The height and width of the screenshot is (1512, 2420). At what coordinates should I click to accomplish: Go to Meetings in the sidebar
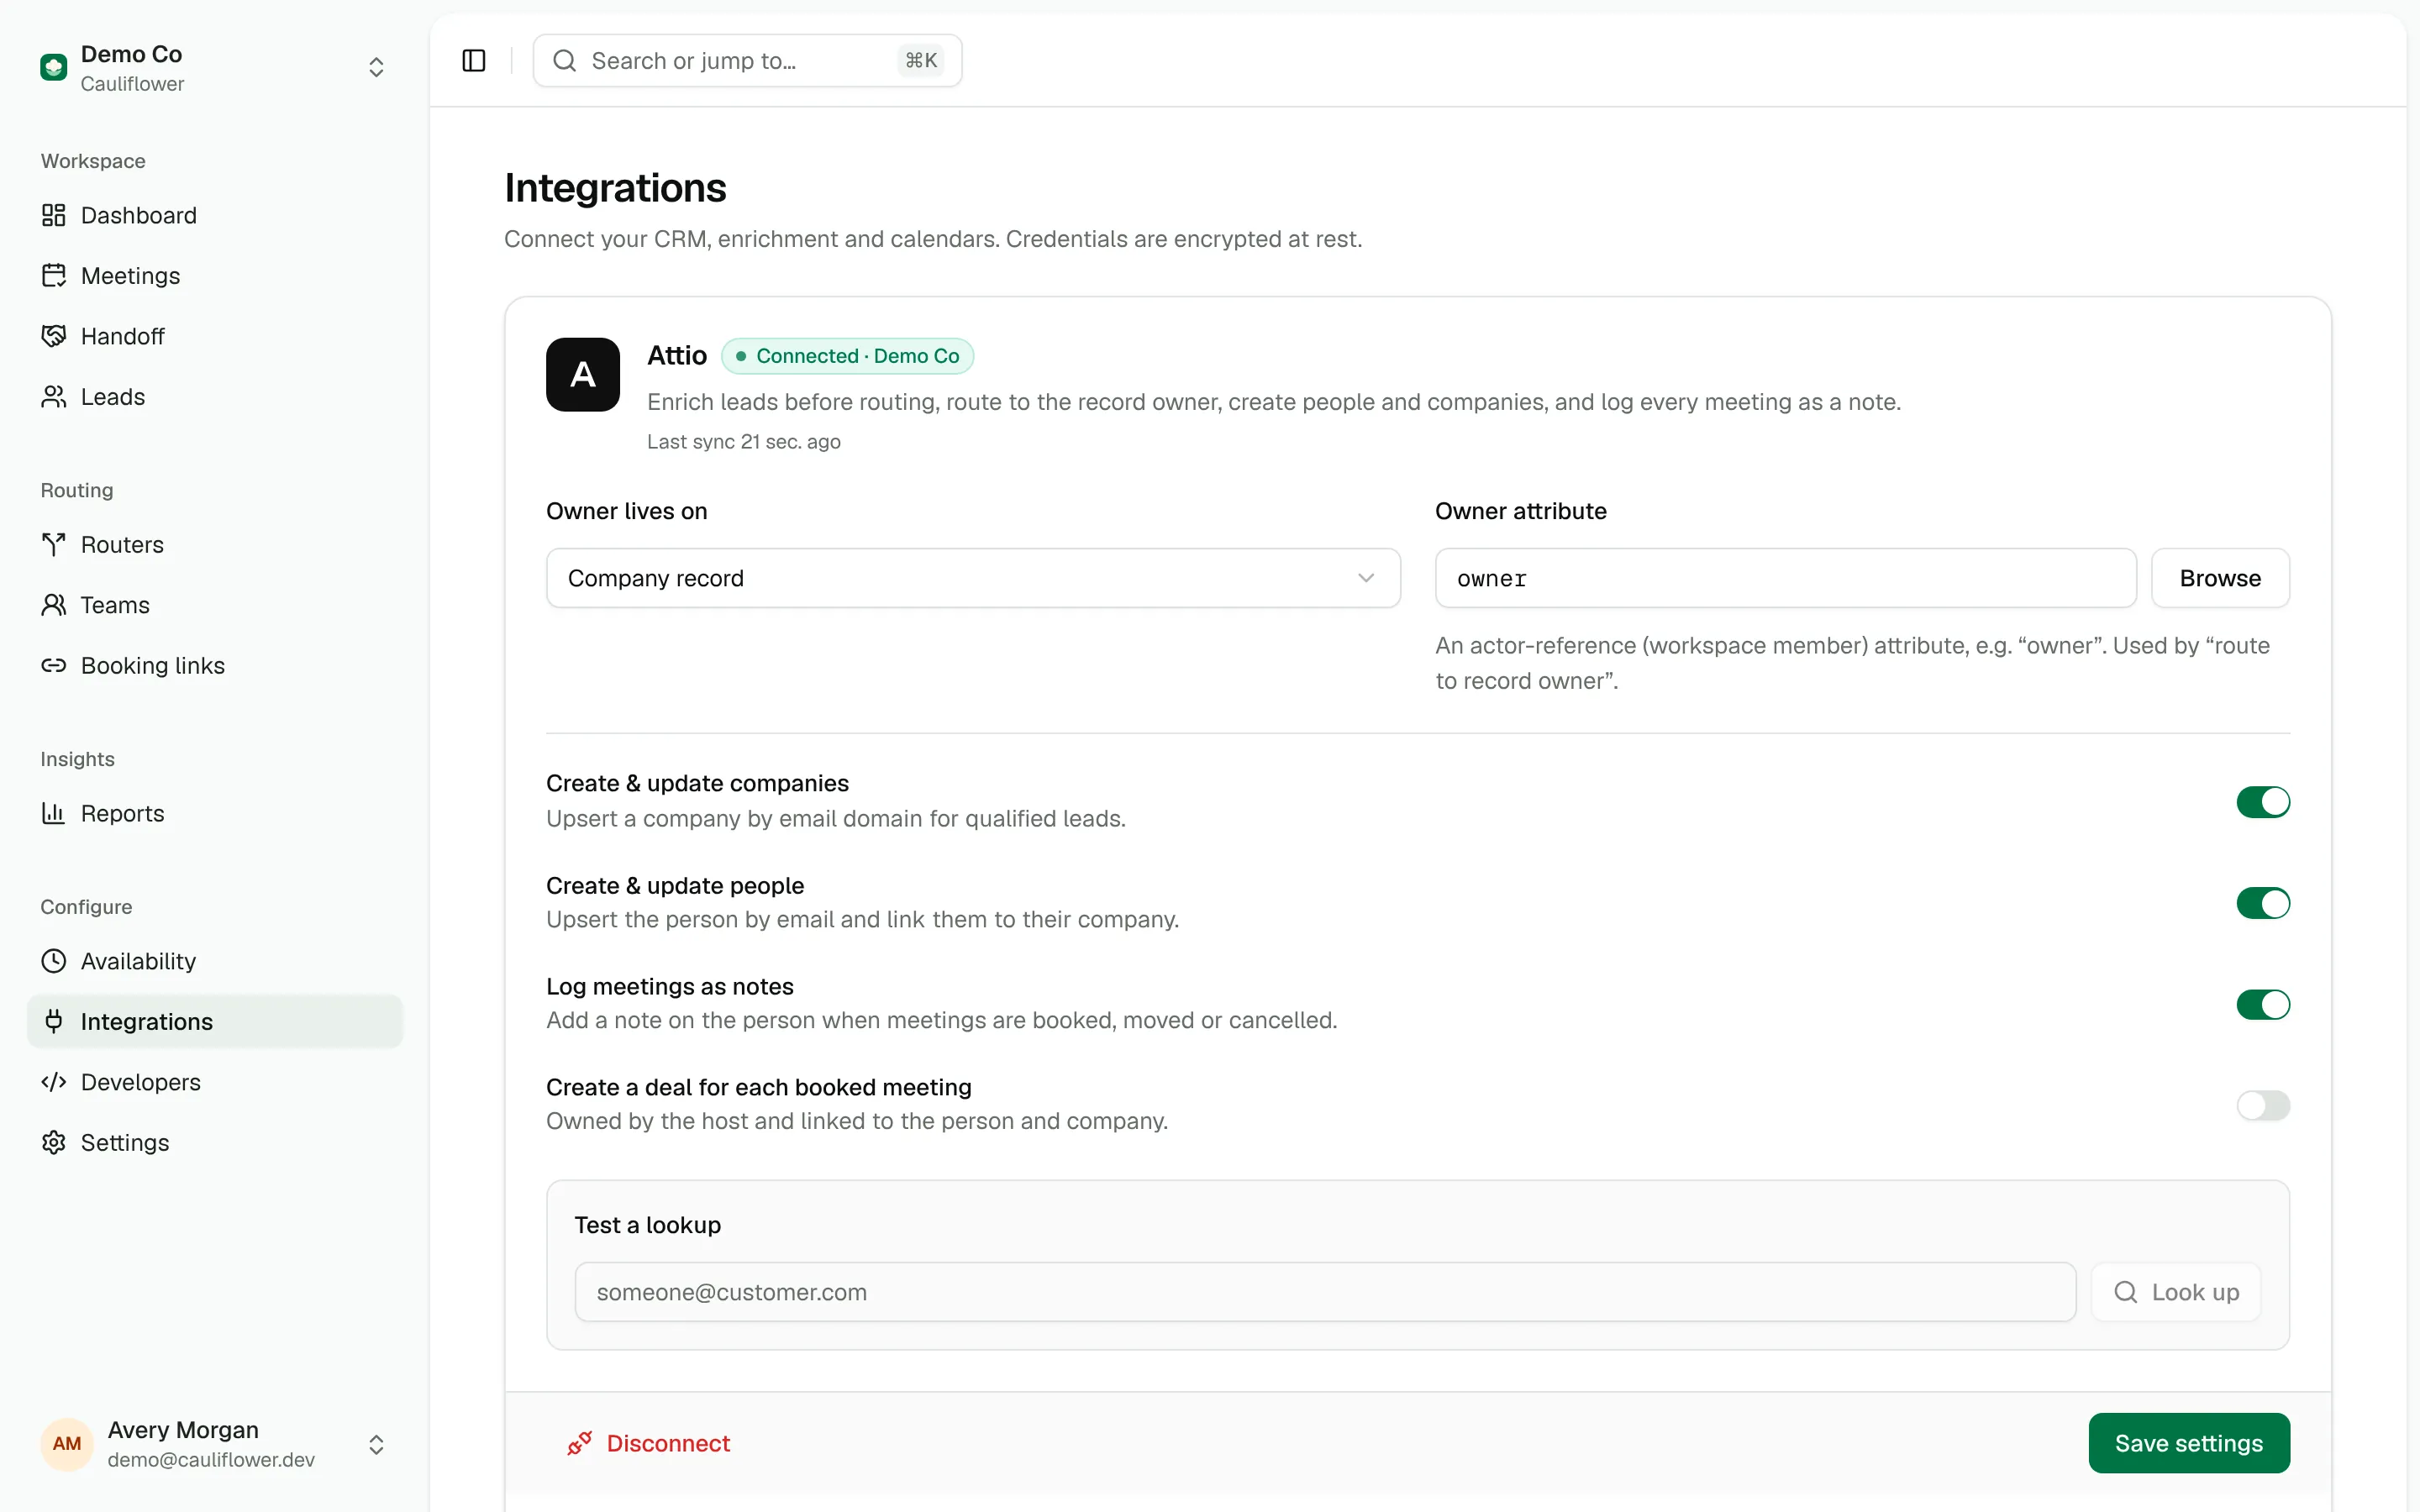point(215,276)
